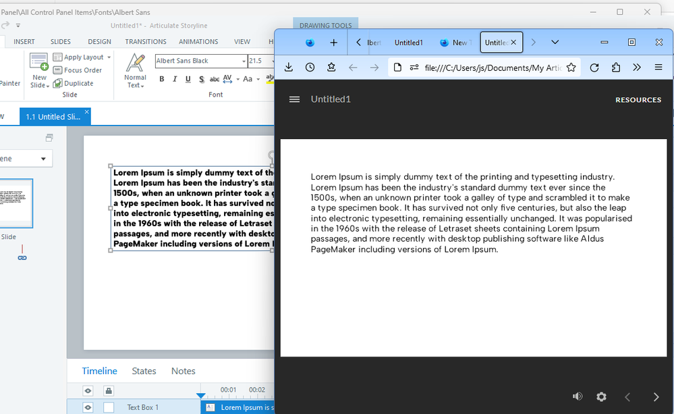
Task: Switch to the States panel tab
Action: (144, 371)
